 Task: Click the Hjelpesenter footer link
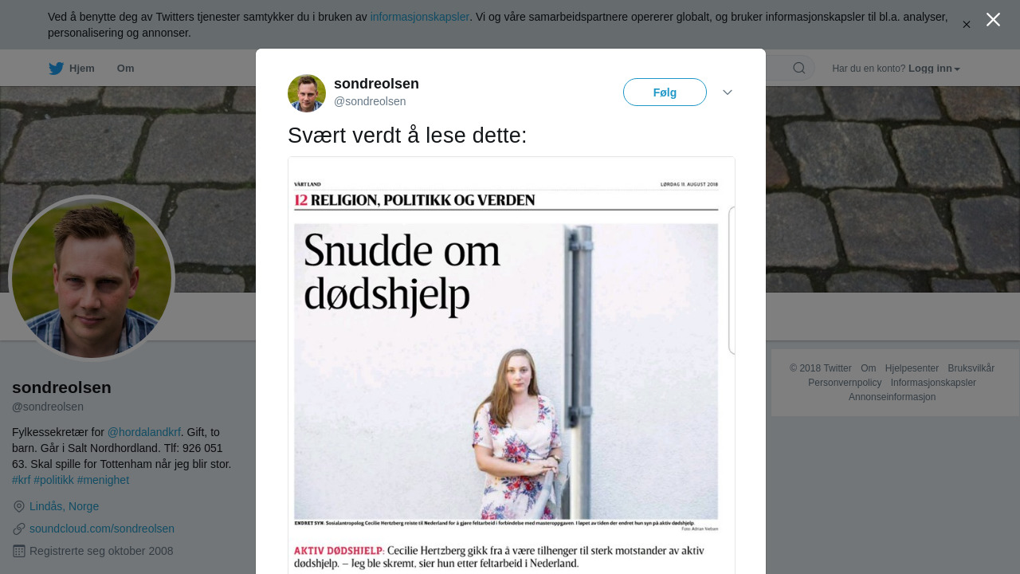click(x=912, y=368)
